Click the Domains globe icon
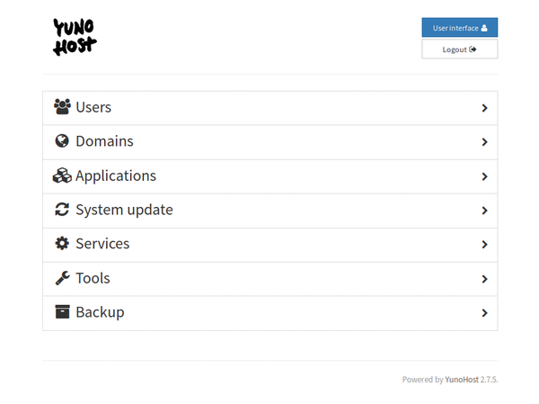539x404 pixels. [x=62, y=141]
